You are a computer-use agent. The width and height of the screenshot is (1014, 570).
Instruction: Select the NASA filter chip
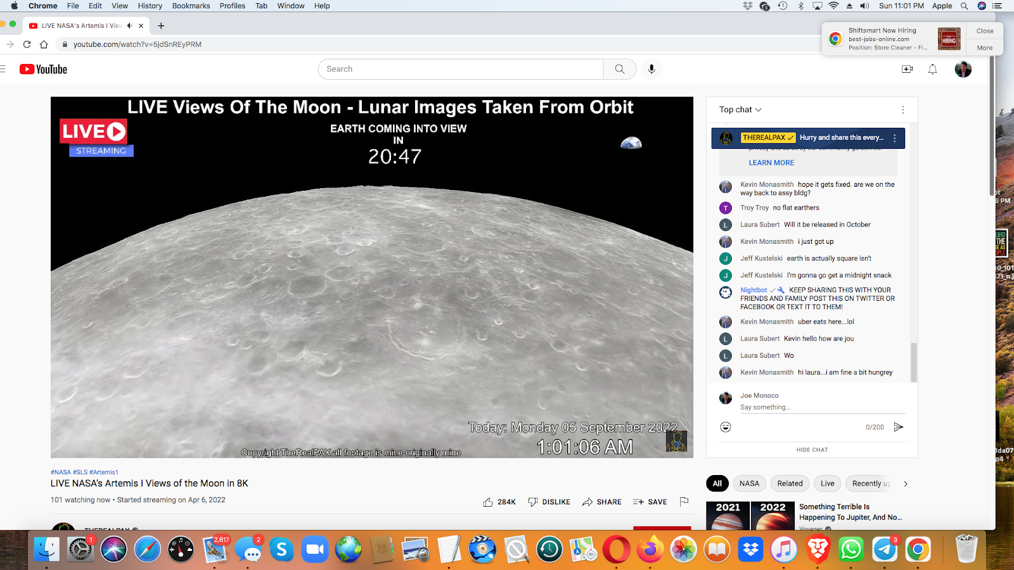pos(749,483)
